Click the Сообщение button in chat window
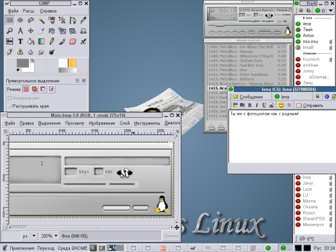336x252 pixels. pos(248,97)
